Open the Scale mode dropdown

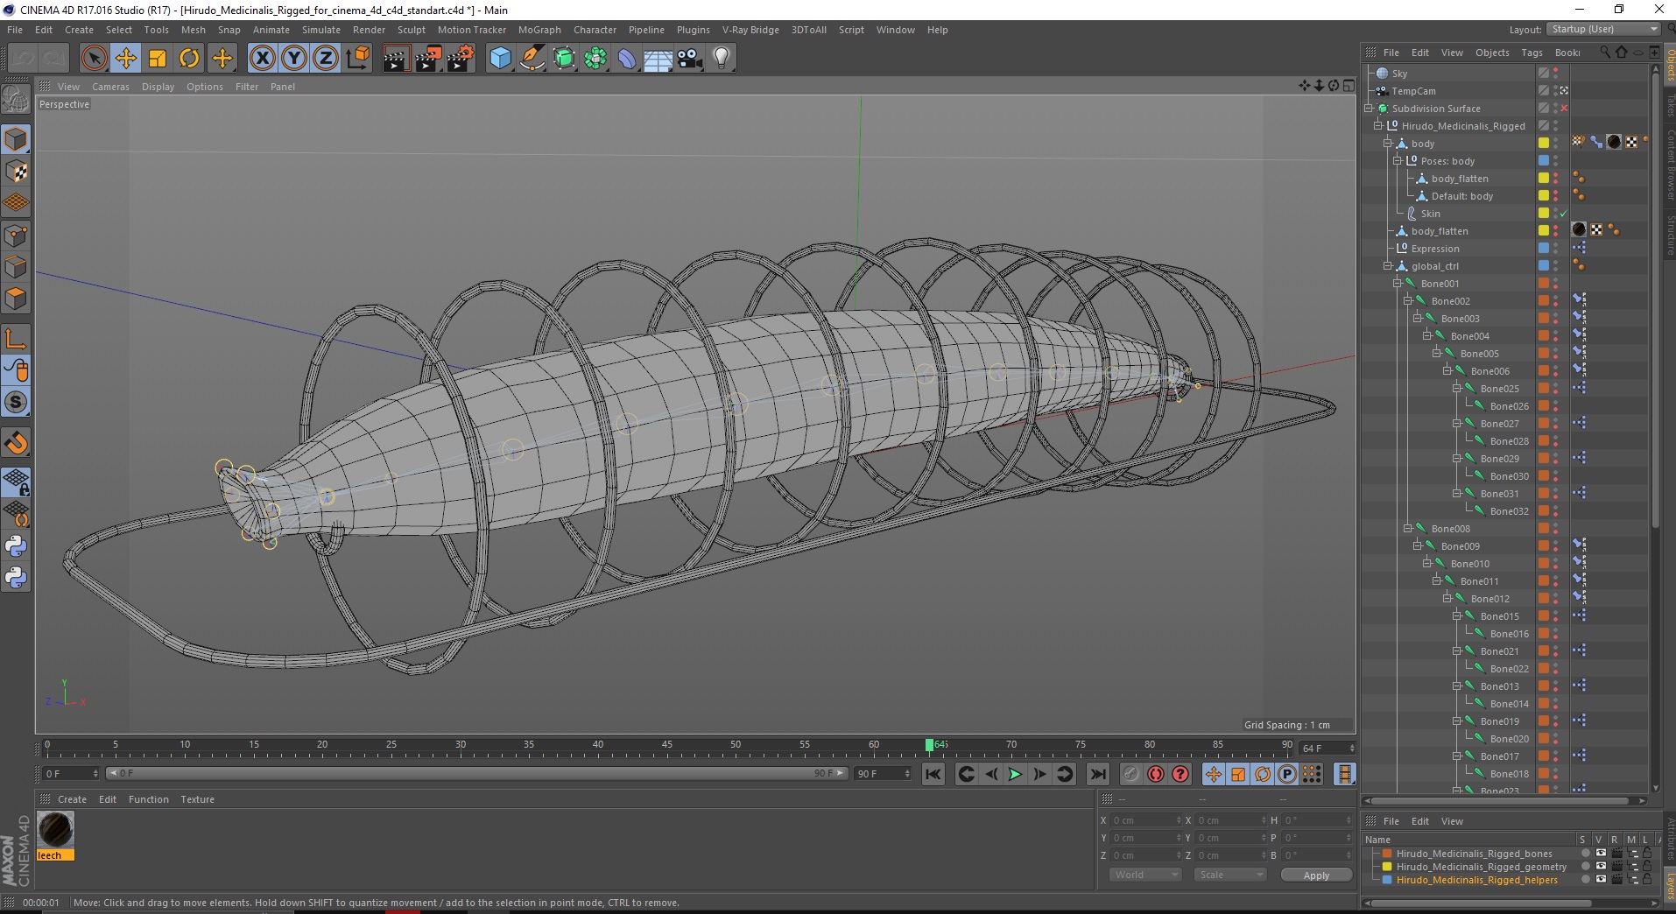tap(1231, 875)
